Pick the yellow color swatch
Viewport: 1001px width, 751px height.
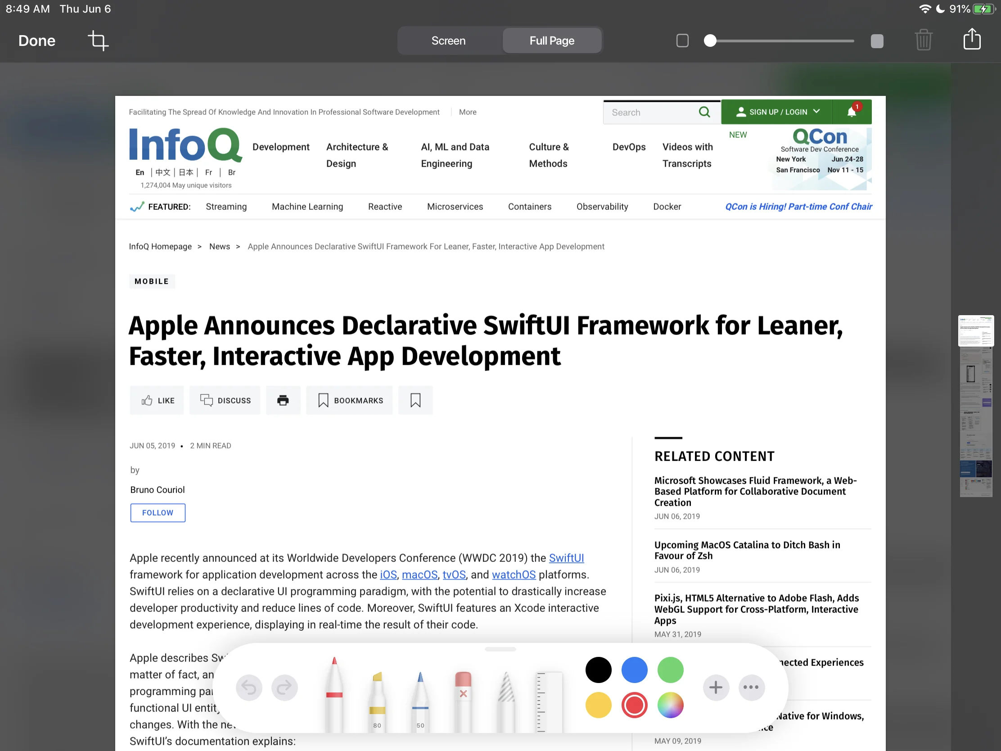click(x=598, y=705)
